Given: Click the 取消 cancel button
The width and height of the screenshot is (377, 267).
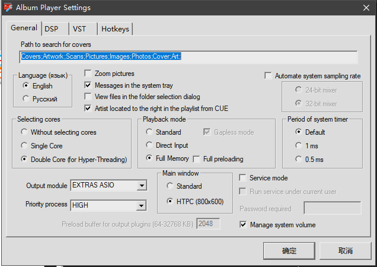Looking at the screenshot, I should tap(346, 251).
